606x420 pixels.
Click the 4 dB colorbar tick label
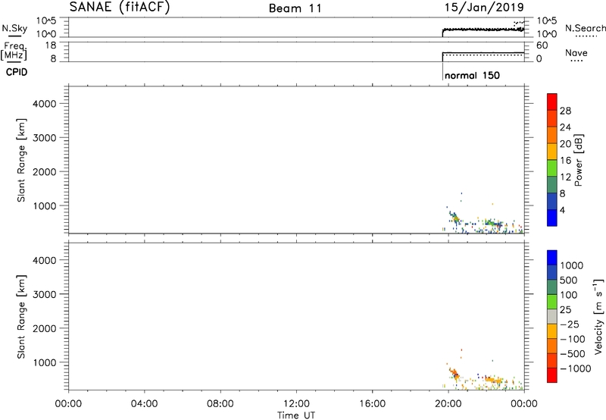(x=562, y=210)
